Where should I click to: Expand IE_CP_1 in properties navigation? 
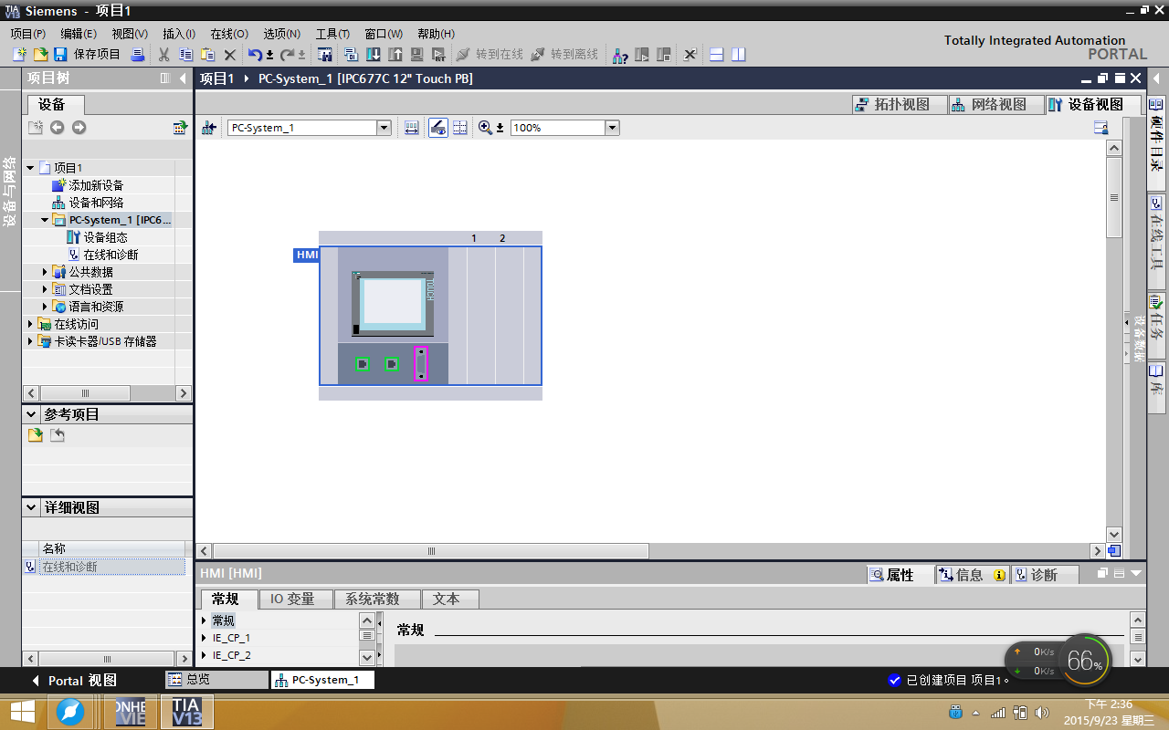(x=205, y=638)
